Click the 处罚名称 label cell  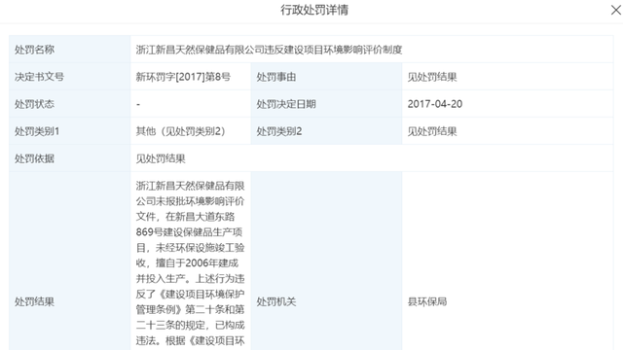point(70,50)
